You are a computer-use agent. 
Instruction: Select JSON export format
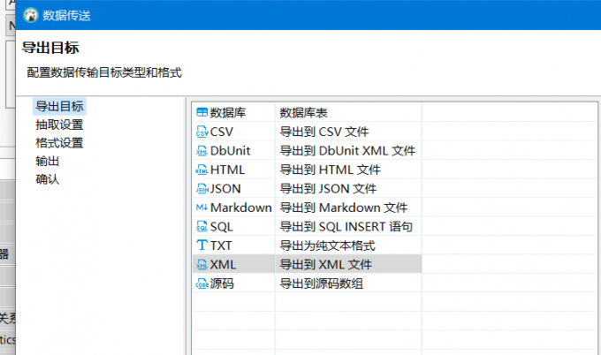coord(225,188)
